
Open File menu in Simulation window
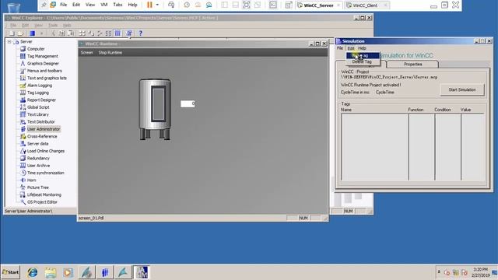(x=340, y=48)
